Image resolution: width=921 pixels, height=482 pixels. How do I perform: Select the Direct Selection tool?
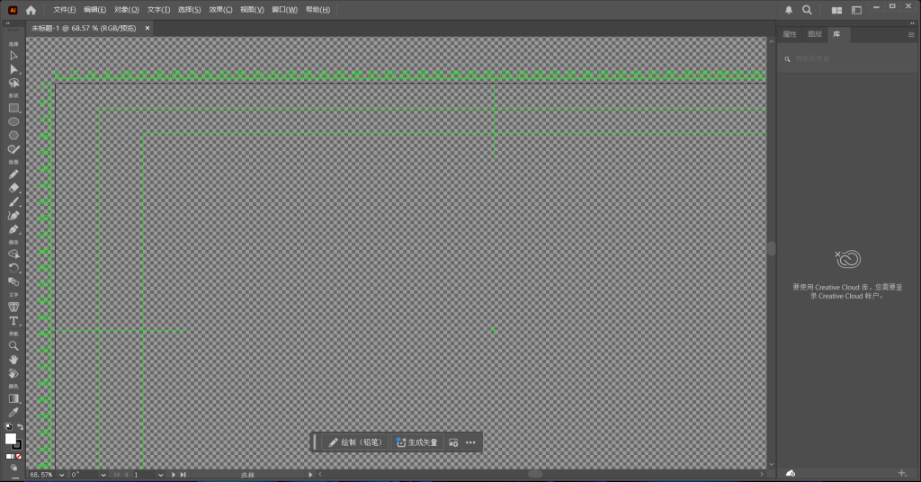coord(13,69)
